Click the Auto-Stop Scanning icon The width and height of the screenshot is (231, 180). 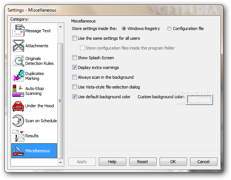pos(18,91)
